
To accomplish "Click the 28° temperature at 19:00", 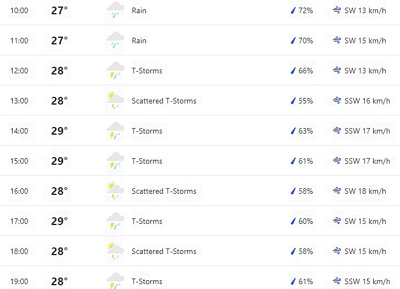I will pyautogui.click(x=59, y=281).
